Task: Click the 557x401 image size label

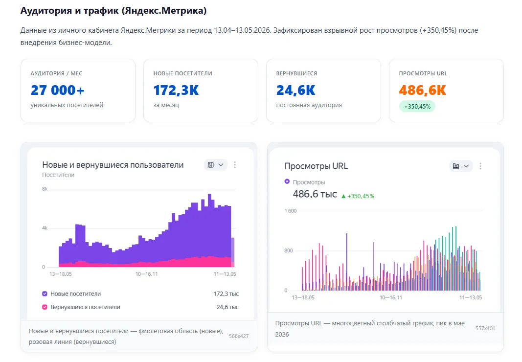Action: 485,328
